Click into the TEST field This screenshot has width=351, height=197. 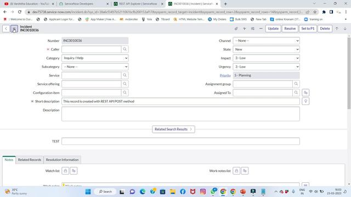click(x=180, y=141)
